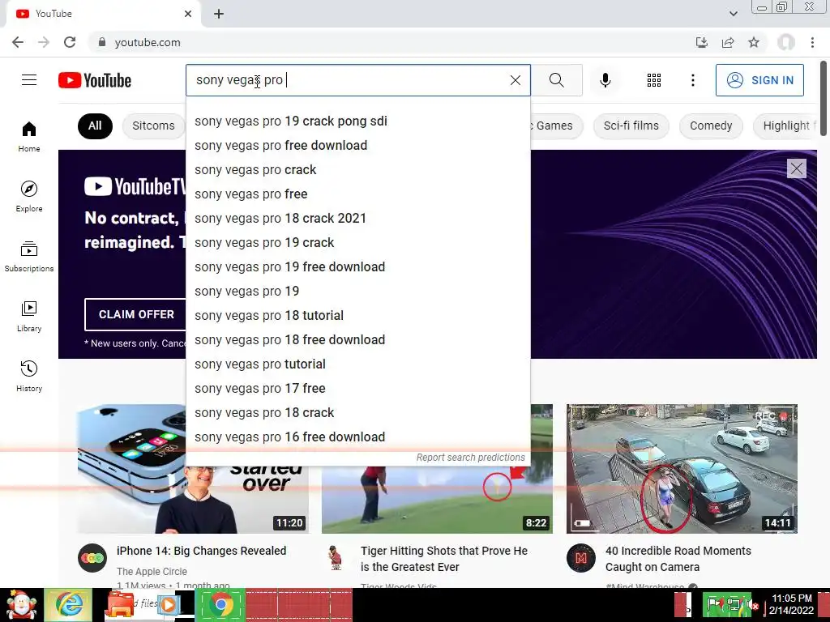Open the road moments video thumbnail
This screenshot has width=830, height=622.
point(682,469)
